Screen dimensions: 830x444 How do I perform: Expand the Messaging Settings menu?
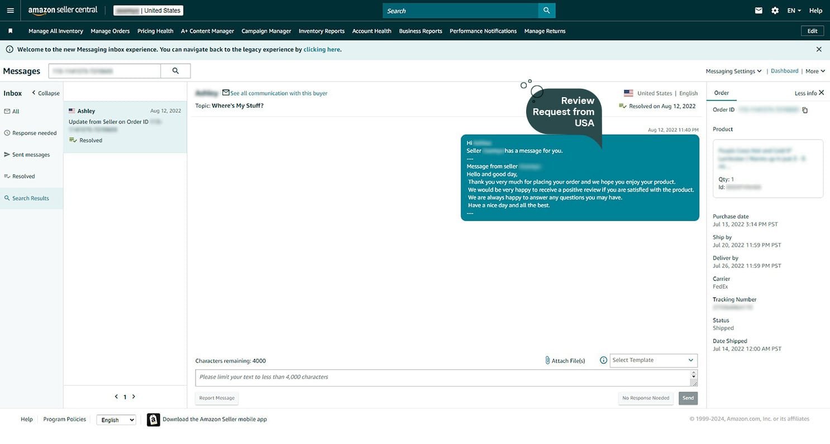pyautogui.click(x=733, y=71)
